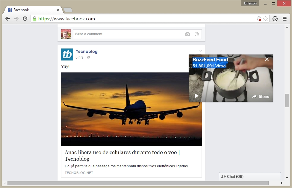292x188 pixels.
Task: Click the back navigation arrow
Action: (x=7, y=19)
